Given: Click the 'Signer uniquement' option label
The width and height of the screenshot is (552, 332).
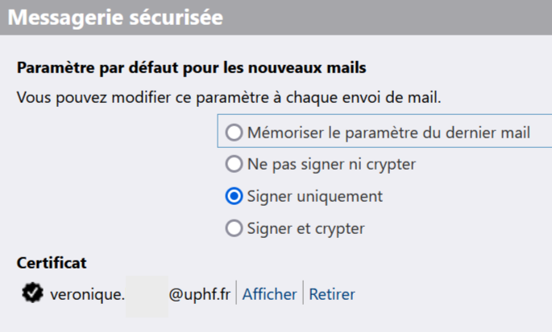Looking at the screenshot, I should [x=315, y=196].
